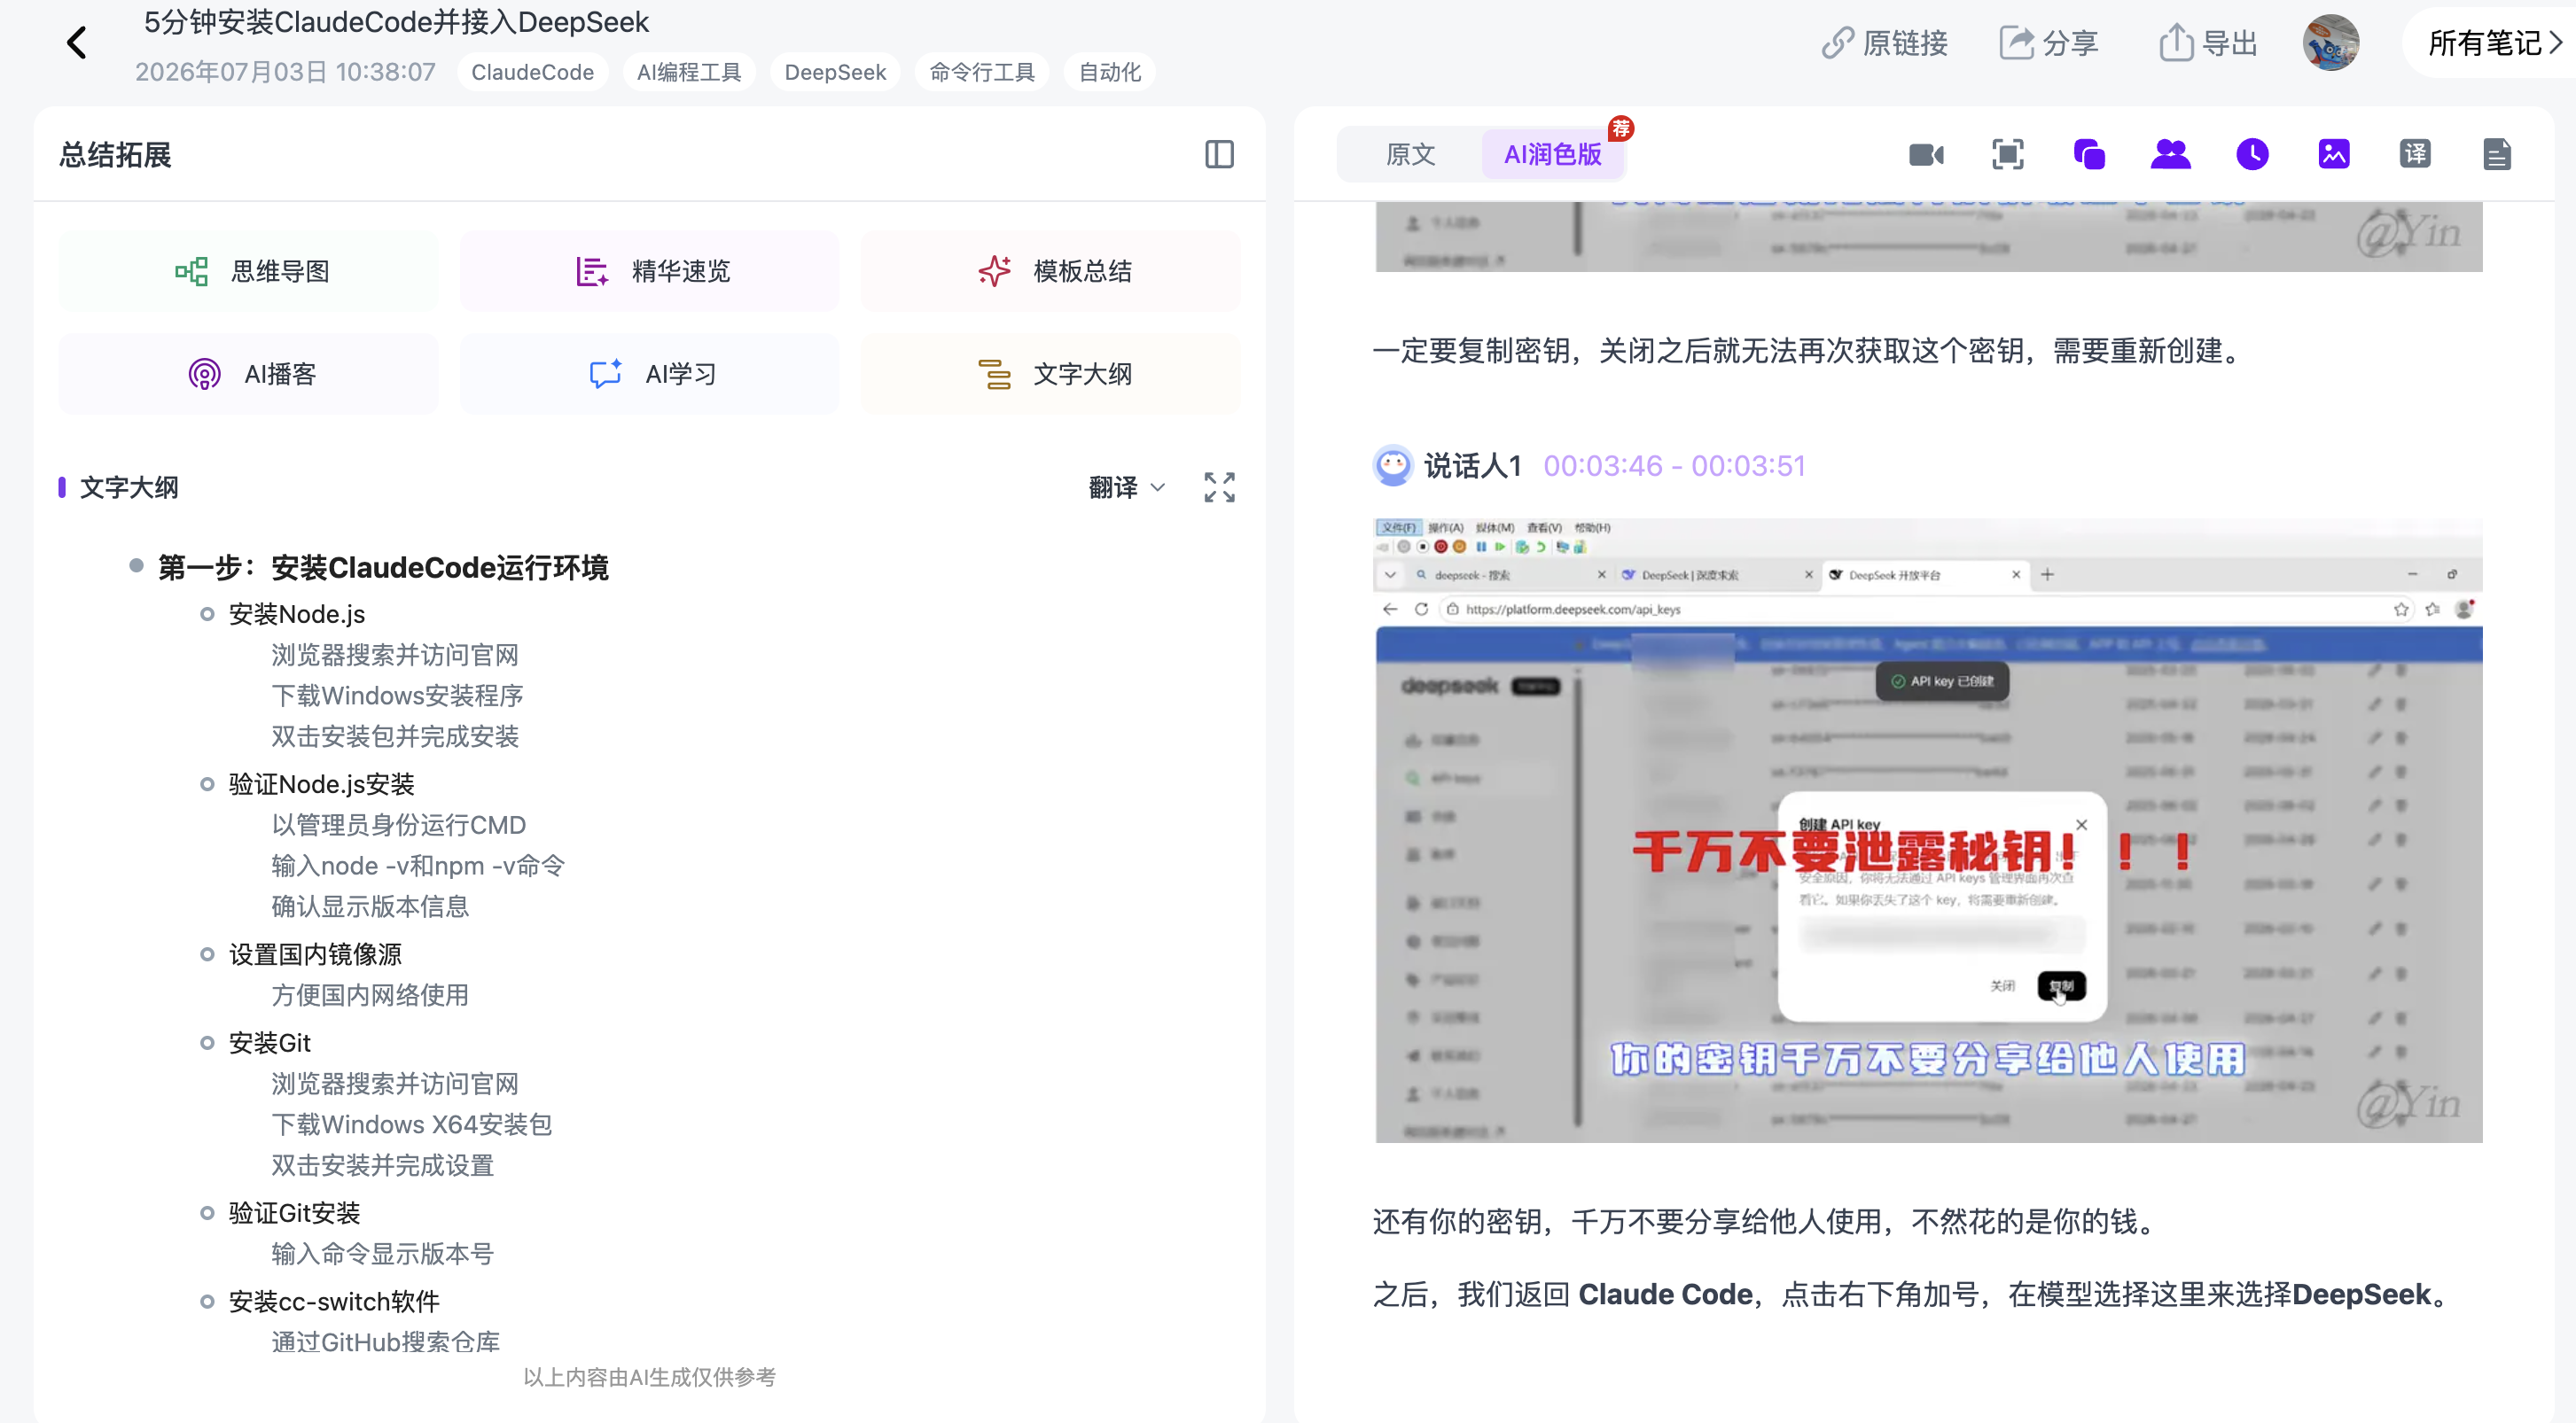Go back using the left arrow
This screenshot has height=1423, width=2576.
(77, 43)
